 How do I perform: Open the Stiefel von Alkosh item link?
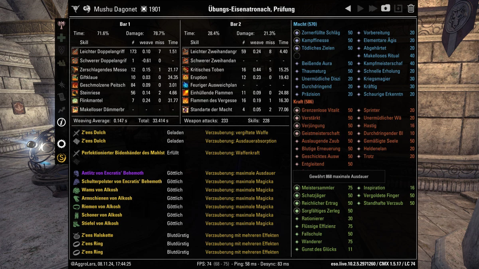(x=100, y=223)
